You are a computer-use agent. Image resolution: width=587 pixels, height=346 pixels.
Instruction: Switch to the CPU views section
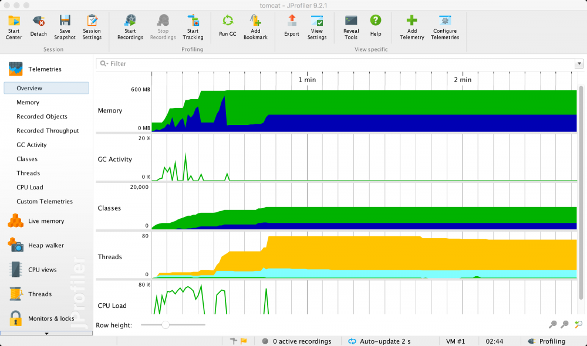(x=42, y=270)
